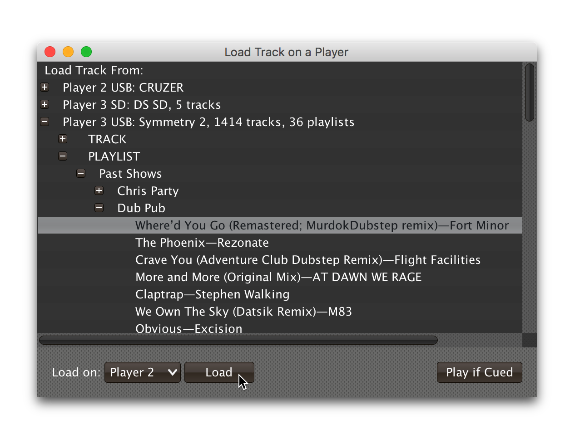Select track We Own The Sky—M83
The height and width of the screenshot is (439, 575).
click(x=243, y=312)
